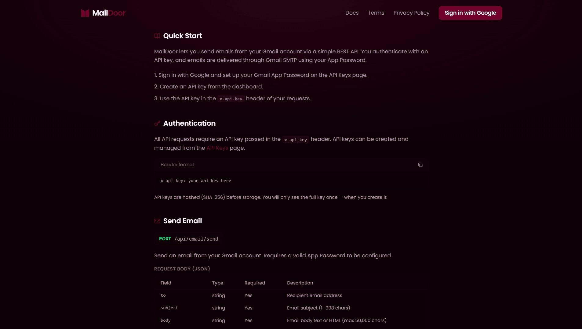
Task: Go to the Privacy Policy page
Action: click(x=411, y=13)
